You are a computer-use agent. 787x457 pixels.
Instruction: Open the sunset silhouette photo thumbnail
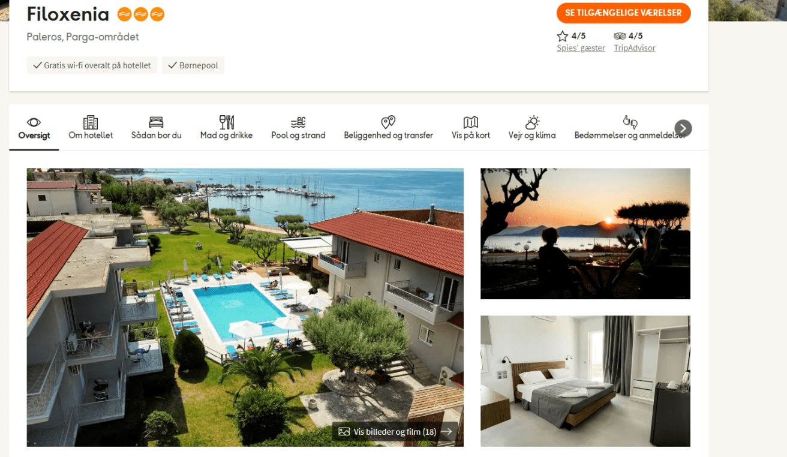(x=585, y=233)
